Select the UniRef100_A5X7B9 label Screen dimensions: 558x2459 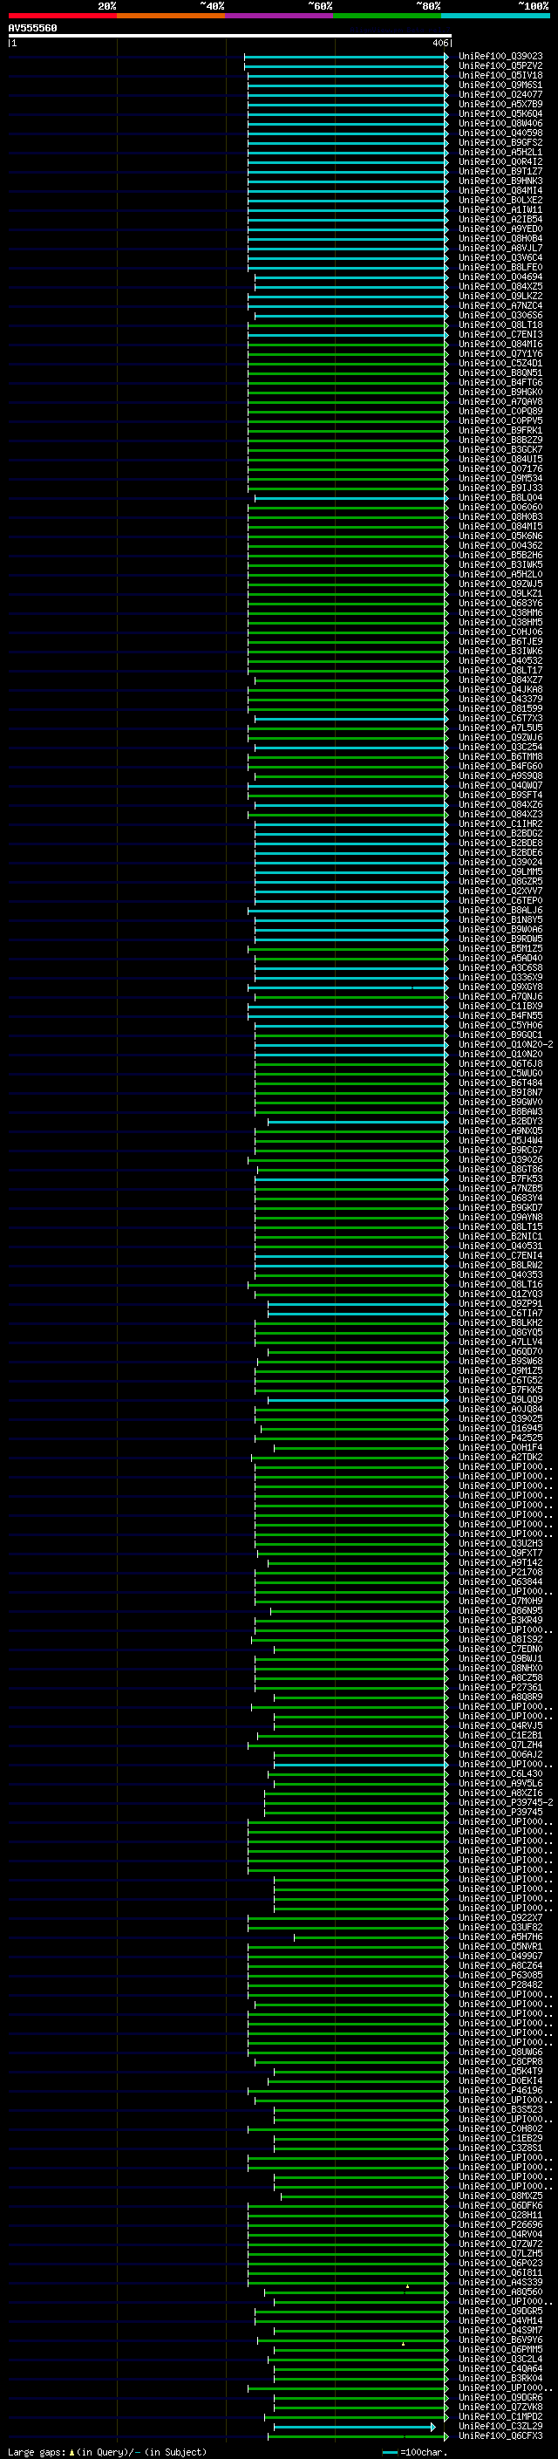[x=500, y=104]
